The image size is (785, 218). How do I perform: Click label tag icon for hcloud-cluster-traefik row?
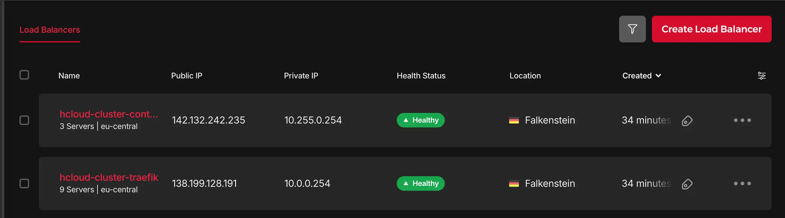[687, 184]
